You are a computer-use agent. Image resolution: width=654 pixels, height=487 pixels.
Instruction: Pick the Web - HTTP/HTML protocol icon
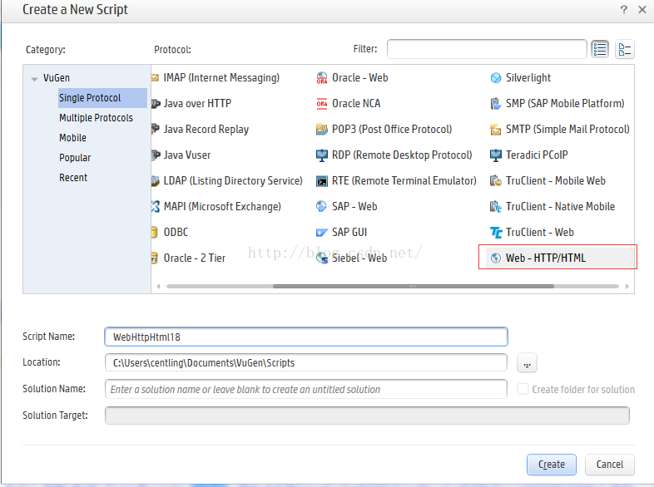coord(496,258)
